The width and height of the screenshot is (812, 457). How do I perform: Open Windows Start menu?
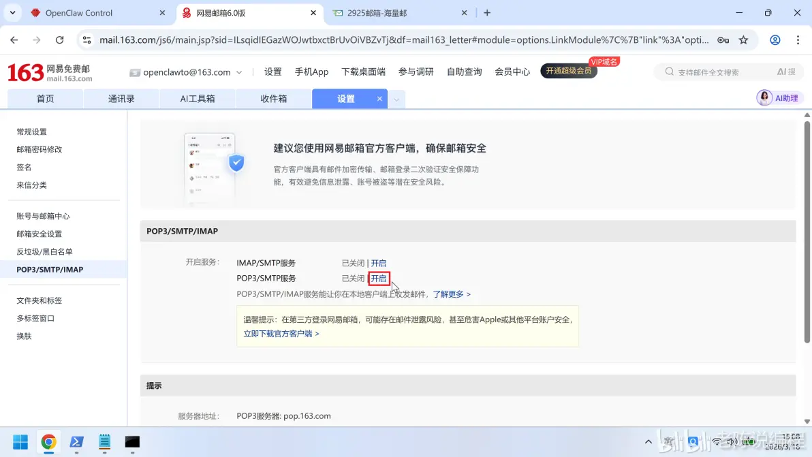click(x=20, y=442)
